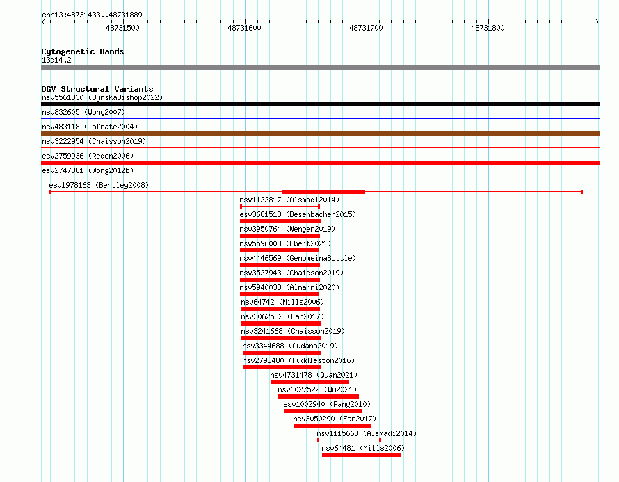Click red bar under nsv3241668
The width and height of the screenshot is (619, 482).
tap(282, 338)
